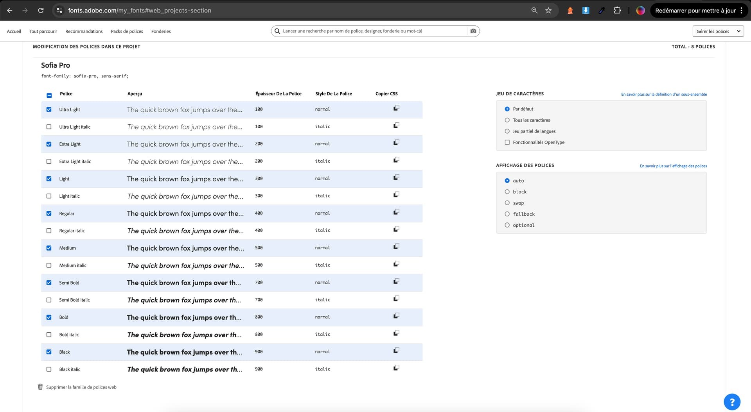Select block font display option
The width and height of the screenshot is (751, 412).
click(x=507, y=192)
